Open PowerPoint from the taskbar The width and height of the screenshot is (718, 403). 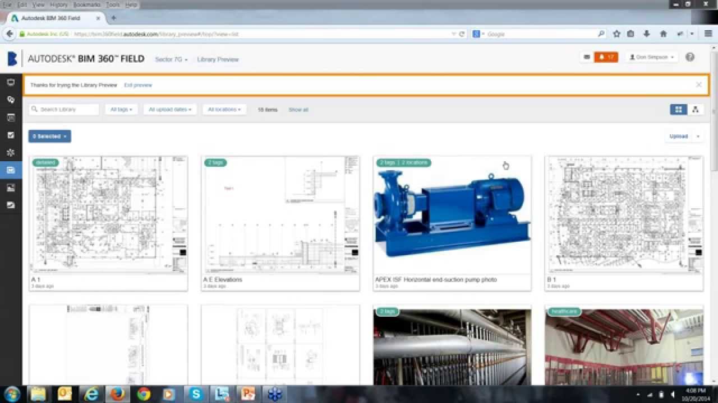(x=248, y=394)
